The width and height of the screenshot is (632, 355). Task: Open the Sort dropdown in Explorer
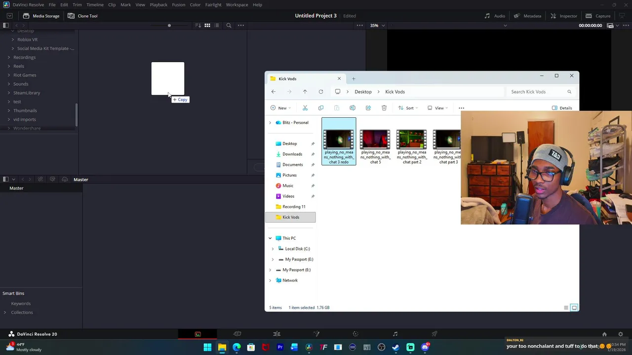coord(409,108)
